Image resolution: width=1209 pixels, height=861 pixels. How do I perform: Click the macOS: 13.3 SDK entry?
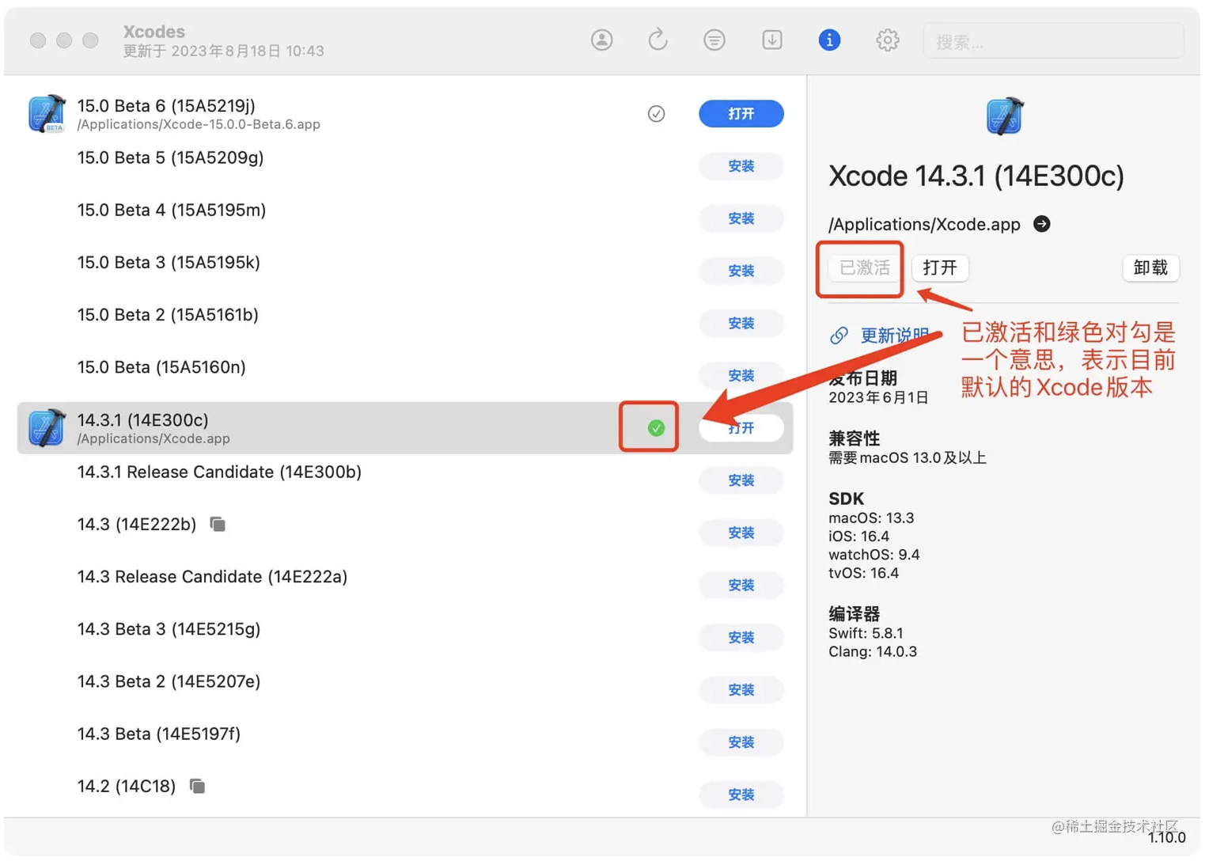coord(871,518)
